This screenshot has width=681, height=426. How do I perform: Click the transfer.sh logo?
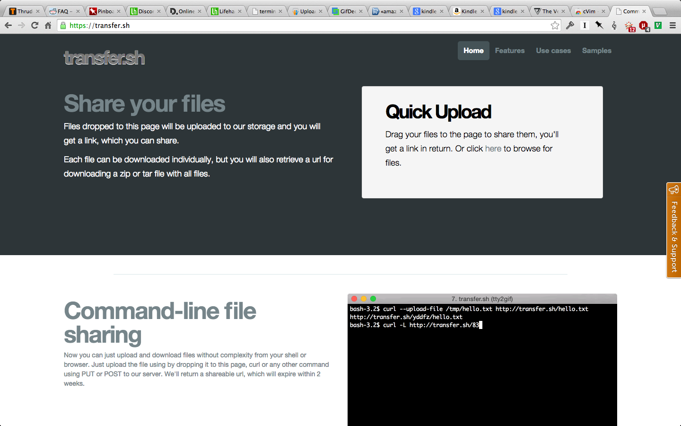coord(105,58)
